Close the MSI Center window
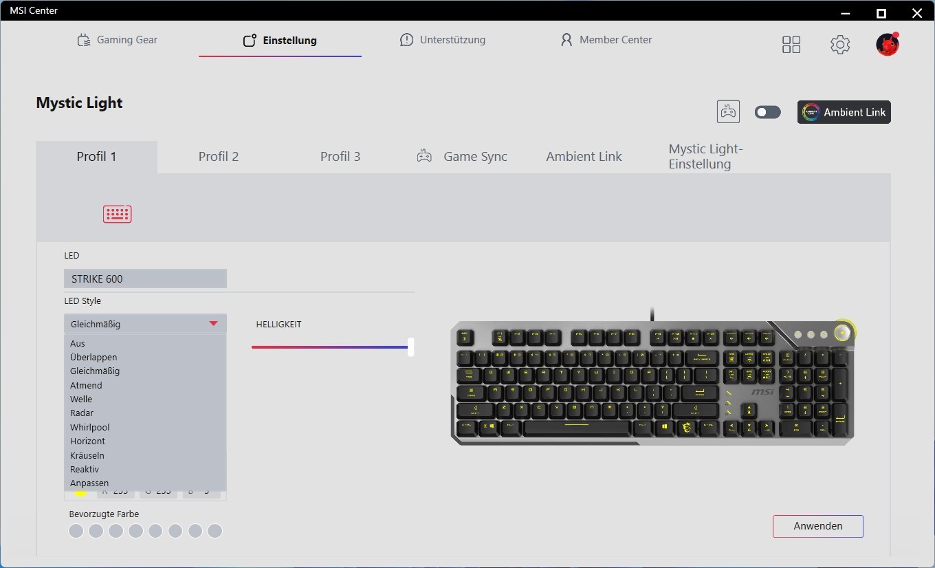Screen dimensions: 935x568 tap(916, 13)
